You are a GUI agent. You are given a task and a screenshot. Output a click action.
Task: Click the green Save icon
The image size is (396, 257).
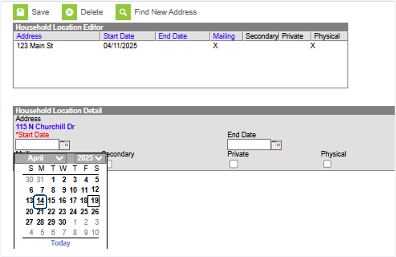pos(20,12)
